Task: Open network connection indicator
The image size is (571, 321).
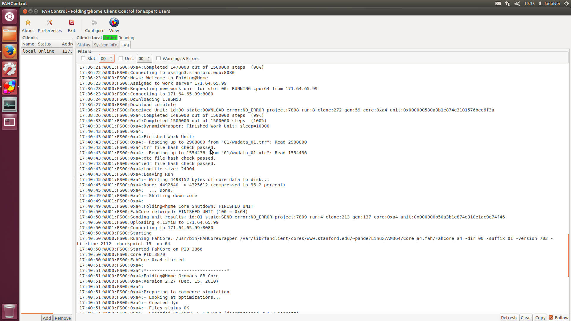Action: [x=508, y=4]
